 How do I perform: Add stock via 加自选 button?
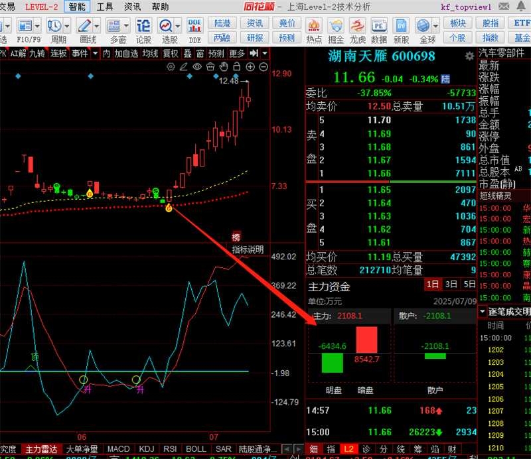(x=126, y=54)
